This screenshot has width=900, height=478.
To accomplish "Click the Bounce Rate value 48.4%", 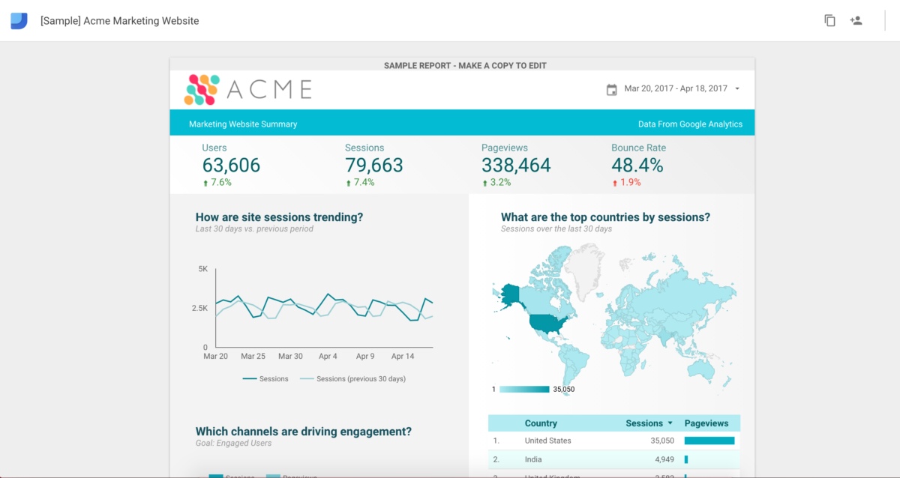I will pyautogui.click(x=637, y=166).
